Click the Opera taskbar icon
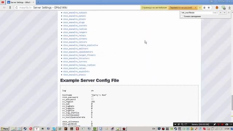Screen dimensions: 233x131 31,129
